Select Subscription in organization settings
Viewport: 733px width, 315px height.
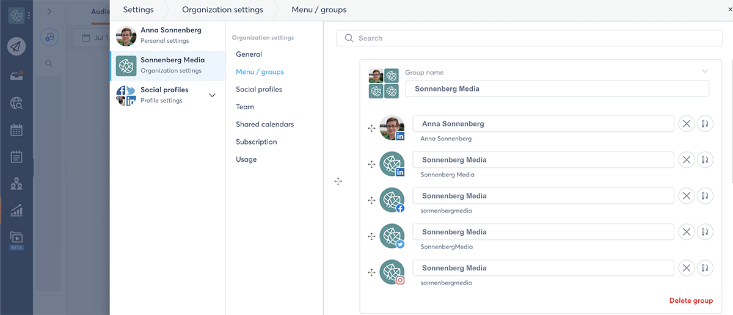pyautogui.click(x=256, y=142)
